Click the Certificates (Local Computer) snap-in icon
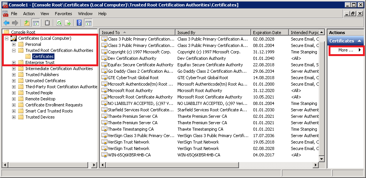 coord(14,38)
